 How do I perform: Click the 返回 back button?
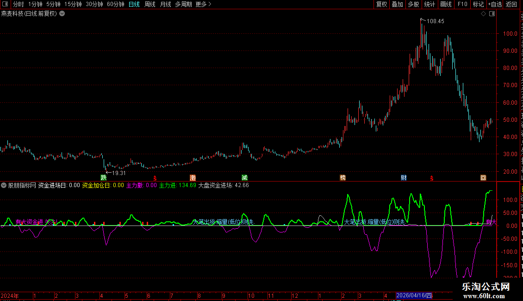[511, 4]
